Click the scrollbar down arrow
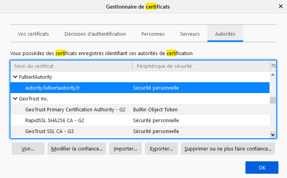 [273, 135]
